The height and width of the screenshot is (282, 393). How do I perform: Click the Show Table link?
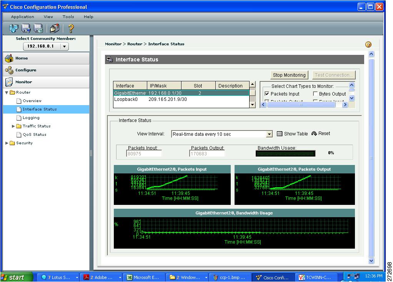296,134
